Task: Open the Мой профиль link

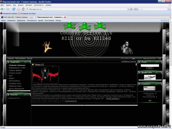Action: click(20, 59)
